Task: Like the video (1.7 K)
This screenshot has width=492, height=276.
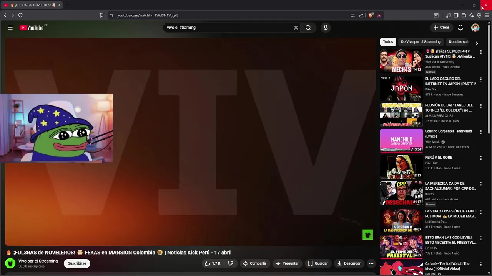Action: (213, 263)
